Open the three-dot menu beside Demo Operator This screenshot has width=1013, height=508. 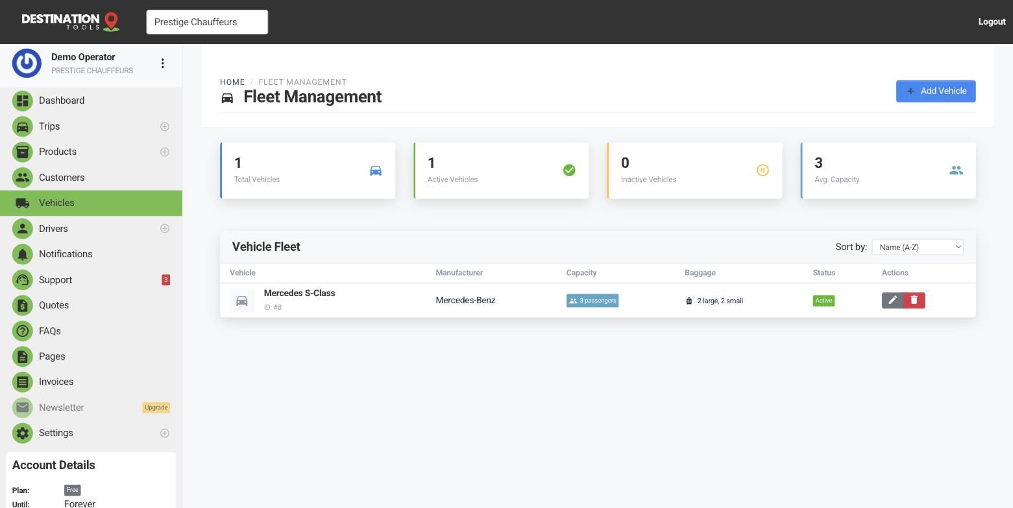(162, 63)
